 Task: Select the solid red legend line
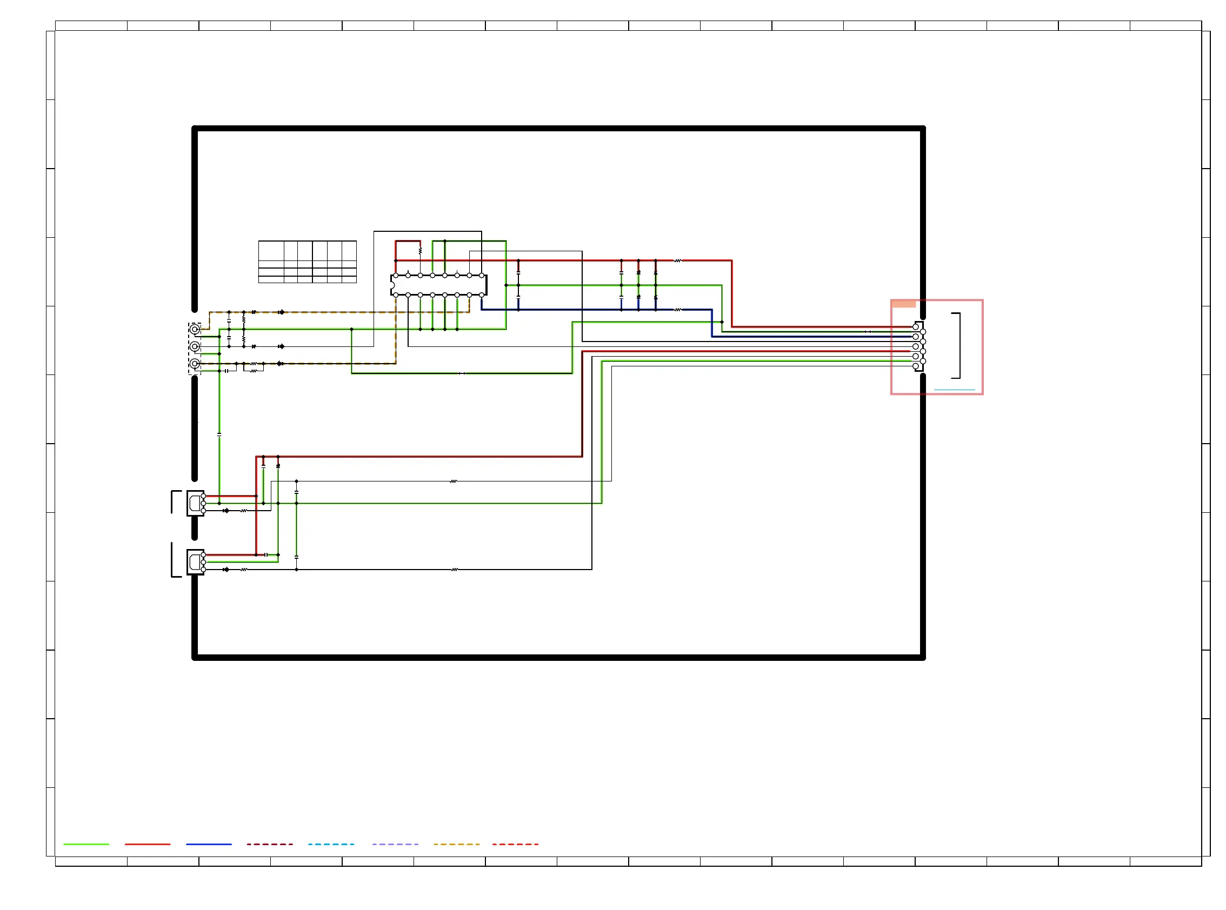click(148, 844)
